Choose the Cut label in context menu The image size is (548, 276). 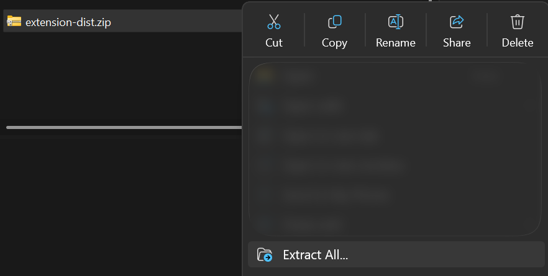[273, 43]
